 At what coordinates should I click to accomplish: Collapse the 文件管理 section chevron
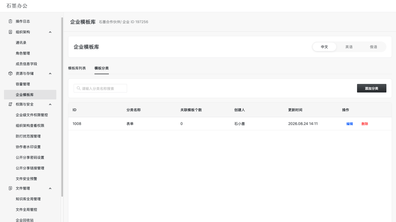tap(50, 188)
